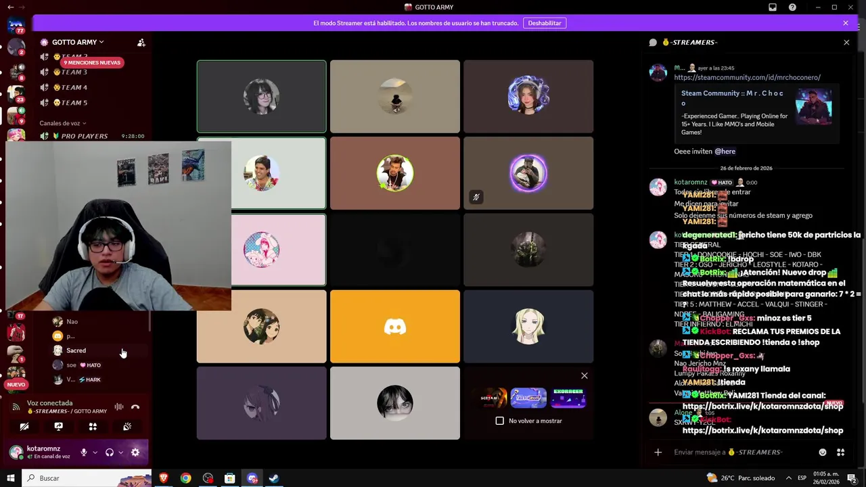This screenshot has height=487, width=866.
Task: Dismiss the Streamer mode banner with its X
Action: point(845,23)
